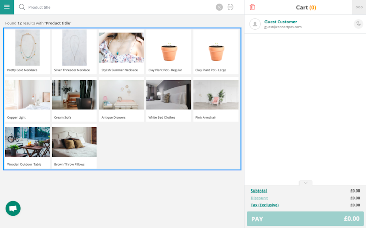Viewport: 366px width, 228px height.
Task: Click the guest customer avatar icon
Action: coord(255,24)
